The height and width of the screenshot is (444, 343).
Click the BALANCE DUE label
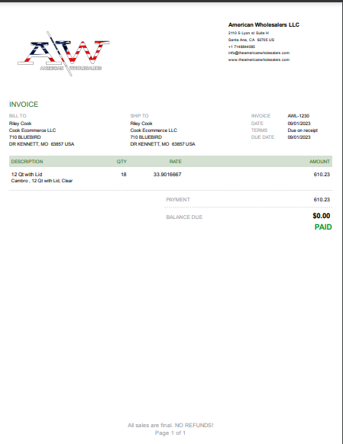tap(184, 217)
